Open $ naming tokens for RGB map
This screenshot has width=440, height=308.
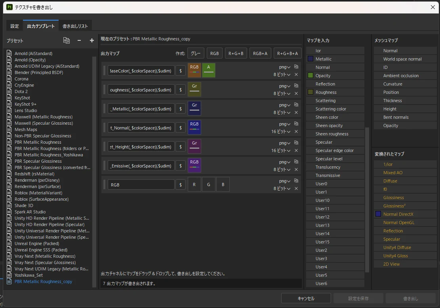[x=181, y=185]
